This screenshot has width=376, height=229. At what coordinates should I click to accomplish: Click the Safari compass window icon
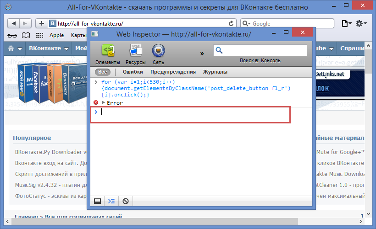8,7
